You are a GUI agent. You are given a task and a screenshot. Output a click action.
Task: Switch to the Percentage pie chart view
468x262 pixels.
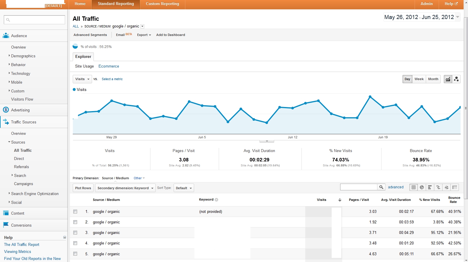(x=422, y=187)
